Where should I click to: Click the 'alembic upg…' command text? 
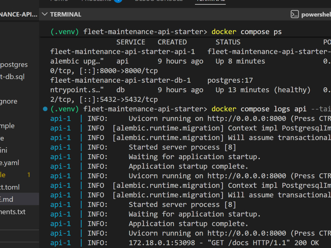(x=77, y=61)
